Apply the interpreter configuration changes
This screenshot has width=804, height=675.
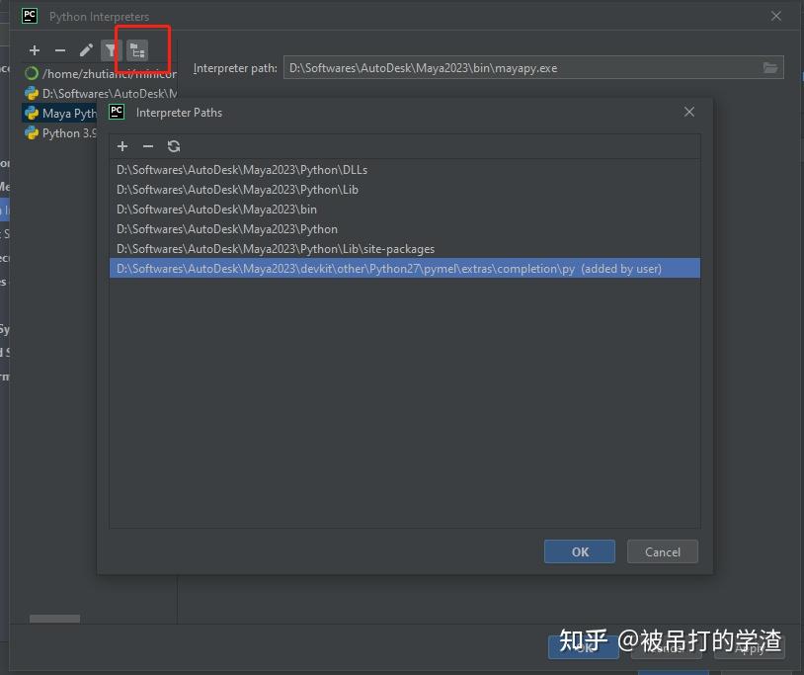[751, 649]
